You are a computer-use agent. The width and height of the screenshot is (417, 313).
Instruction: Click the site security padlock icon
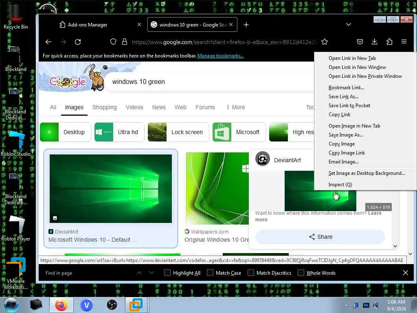tap(125, 42)
